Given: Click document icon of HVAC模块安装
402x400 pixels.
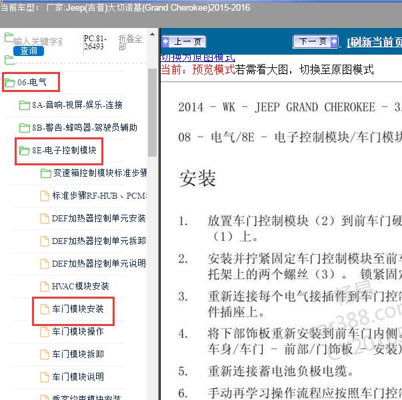Looking at the screenshot, I should (x=45, y=286).
